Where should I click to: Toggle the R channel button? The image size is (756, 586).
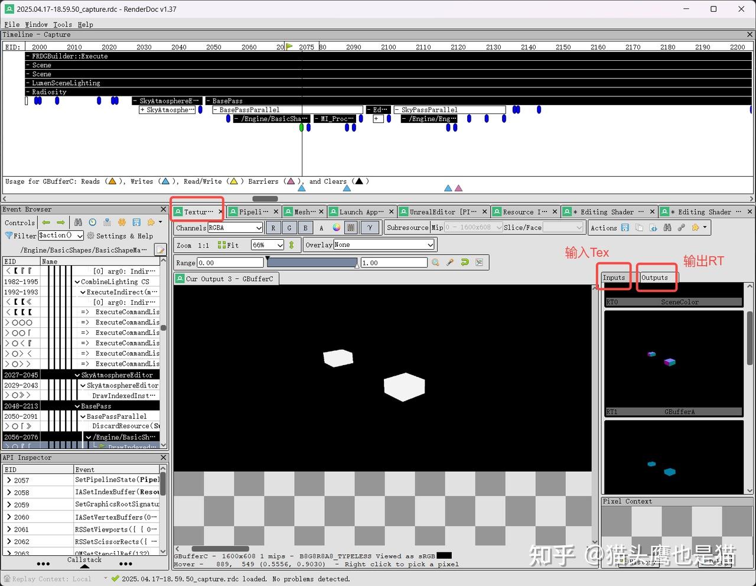pyautogui.click(x=273, y=227)
